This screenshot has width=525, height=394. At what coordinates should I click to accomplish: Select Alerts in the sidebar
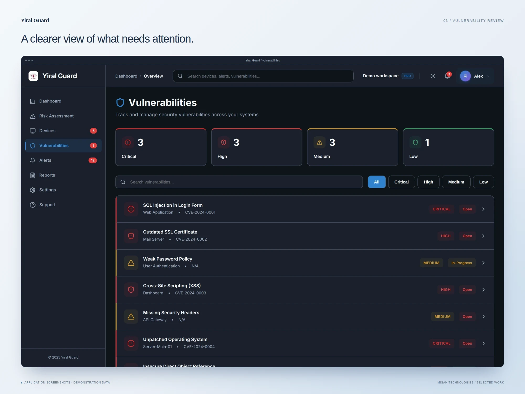(63, 160)
